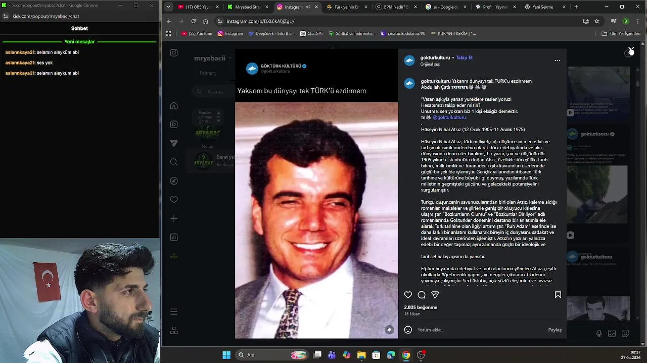The height and width of the screenshot is (363, 647).
Task: Open the install app icon in the address bar
Action: pyautogui.click(x=586, y=21)
